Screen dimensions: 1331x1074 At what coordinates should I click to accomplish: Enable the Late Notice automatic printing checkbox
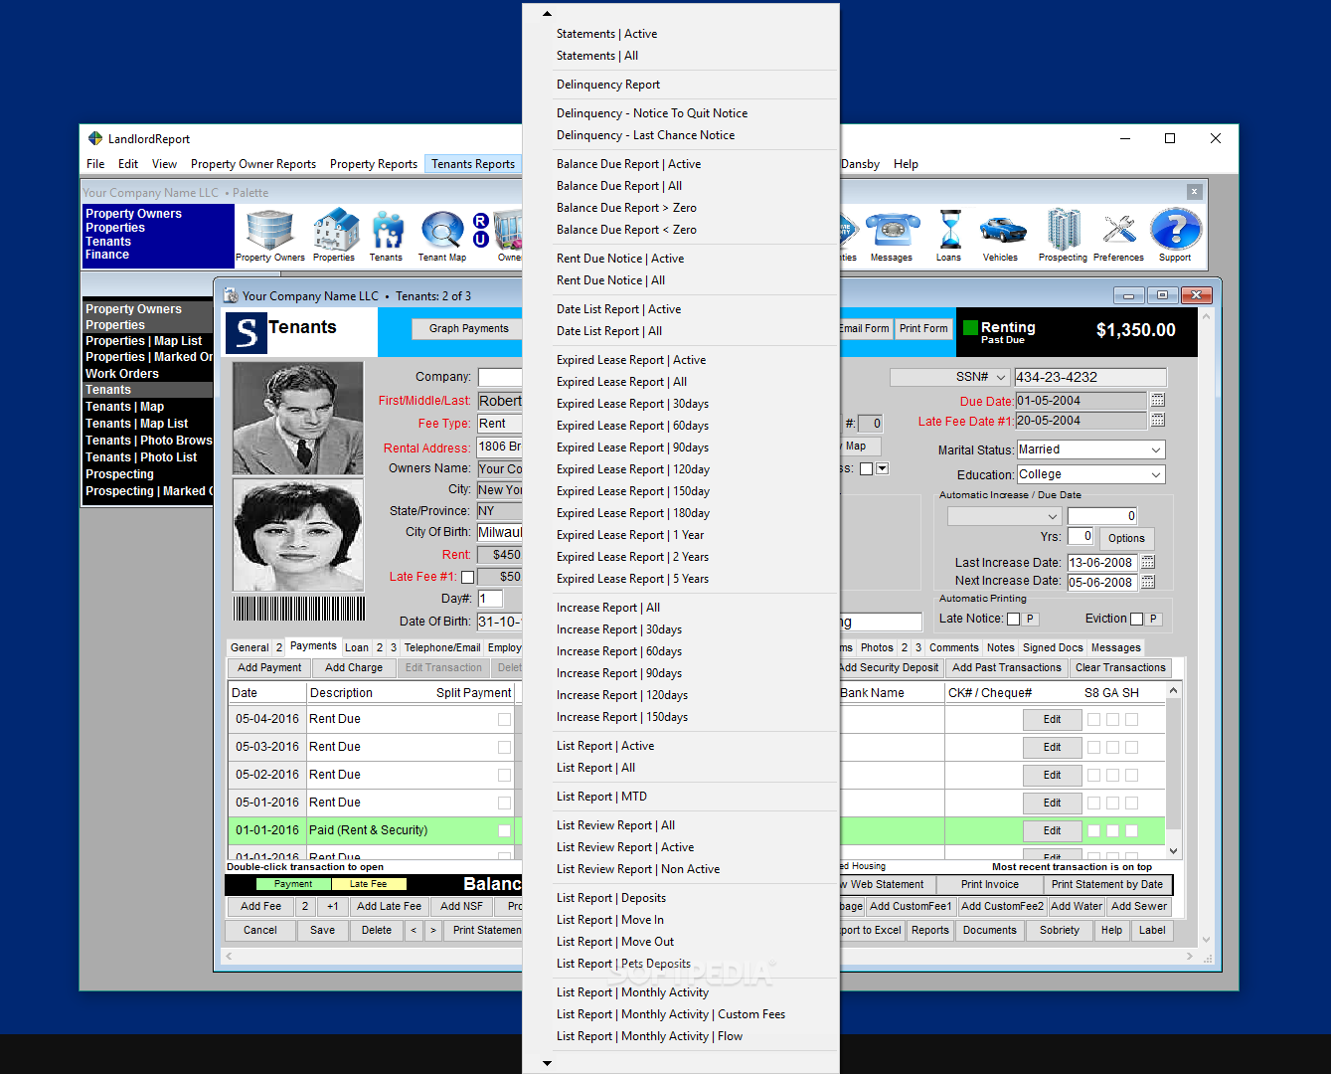[x=1013, y=619]
